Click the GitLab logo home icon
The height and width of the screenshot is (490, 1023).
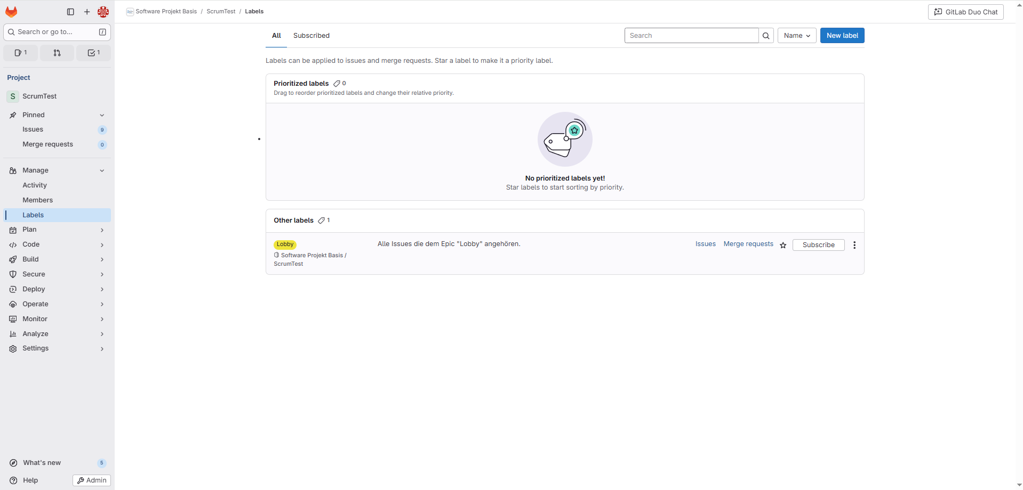[x=11, y=12]
